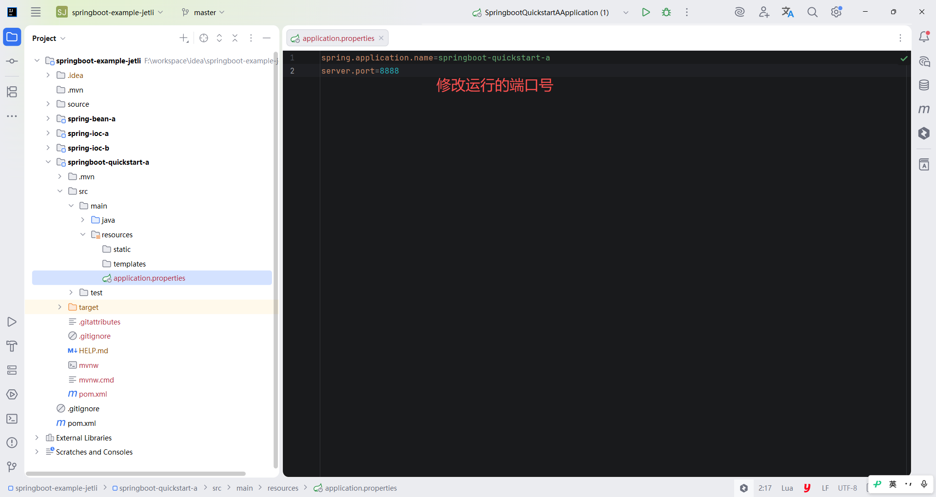Viewport: 936px width, 497px height.
Task: Open Project panel options menu
Action: (251, 38)
